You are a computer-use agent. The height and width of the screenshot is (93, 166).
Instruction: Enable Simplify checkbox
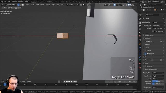point(146,51)
